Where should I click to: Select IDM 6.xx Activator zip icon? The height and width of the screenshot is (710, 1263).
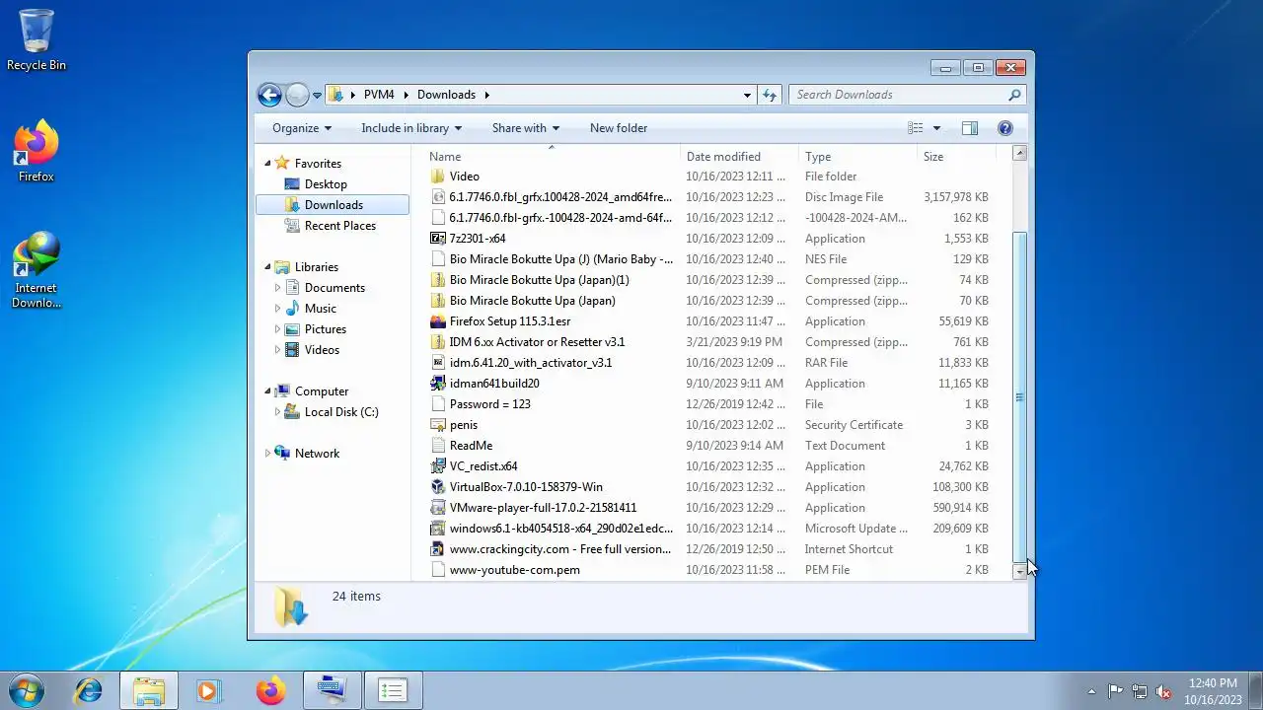click(439, 342)
